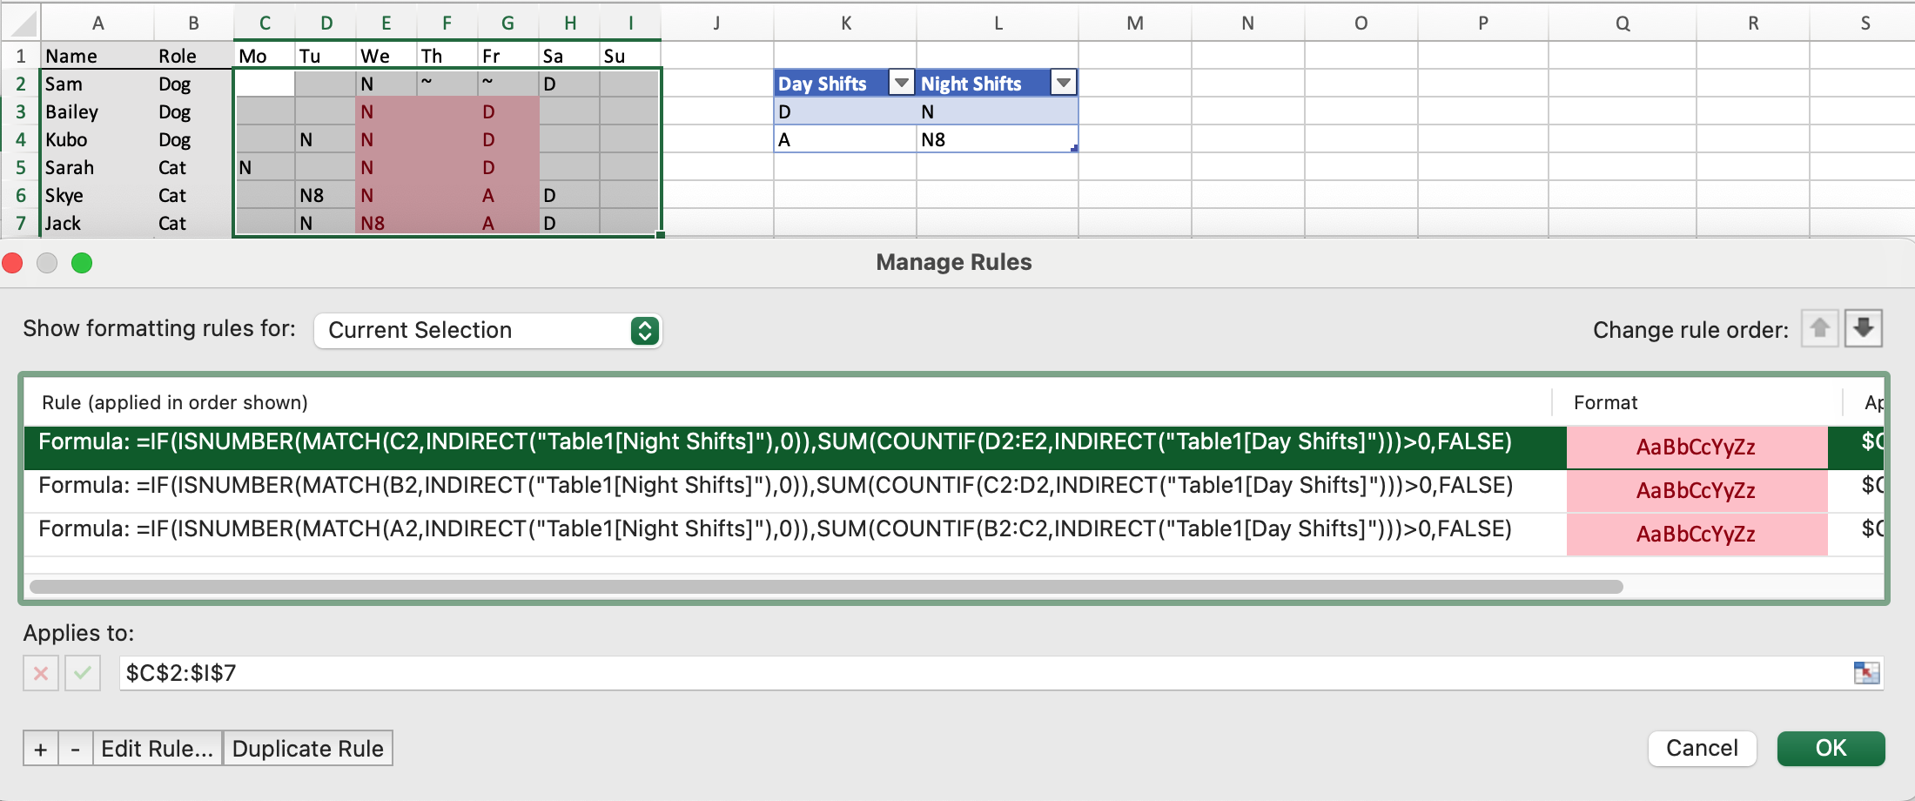Open the Current Selection dropdown
Screen dimensions: 1915x801
click(487, 330)
